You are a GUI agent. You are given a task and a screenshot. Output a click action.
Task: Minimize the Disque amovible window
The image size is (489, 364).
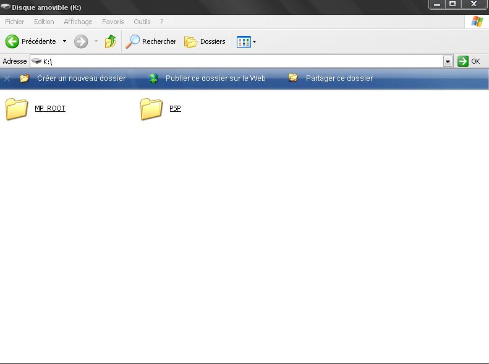point(436,4)
